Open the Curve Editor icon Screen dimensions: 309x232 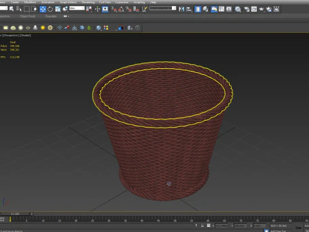pyautogui.click(x=221, y=9)
